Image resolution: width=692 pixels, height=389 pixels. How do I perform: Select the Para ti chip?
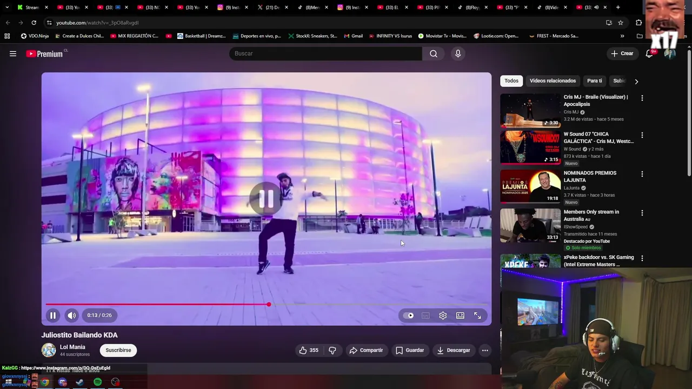[x=595, y=81]
